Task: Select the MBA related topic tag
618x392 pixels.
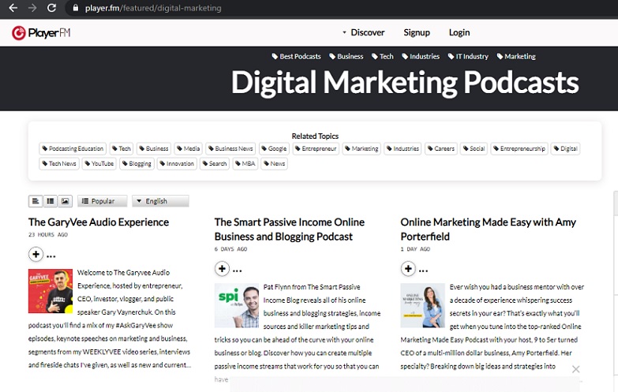Action: (245, 163)
